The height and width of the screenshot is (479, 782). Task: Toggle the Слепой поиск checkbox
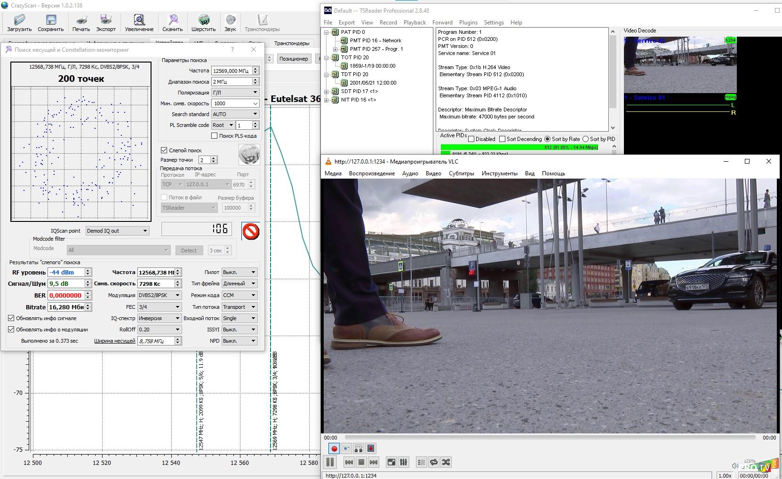pos(164,150)
